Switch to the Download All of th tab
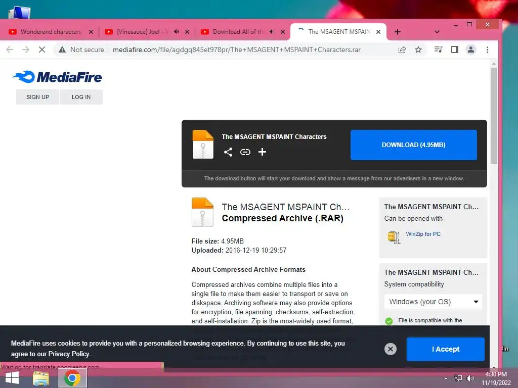This screenshot has height=388, width=518. point(238,32)
